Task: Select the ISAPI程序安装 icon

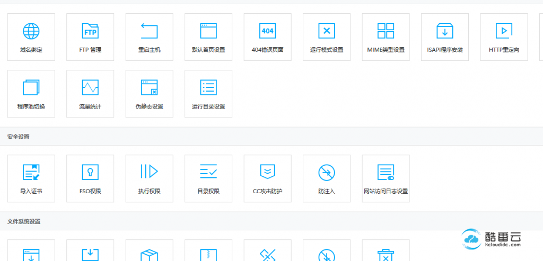Action: (445, 31)
